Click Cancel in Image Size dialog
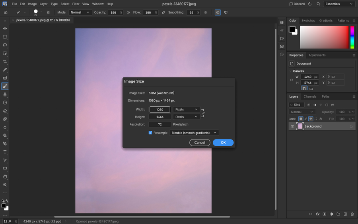 click(x=200, y=143)
